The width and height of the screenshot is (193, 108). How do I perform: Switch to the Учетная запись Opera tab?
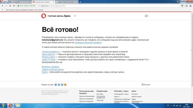(x=43, y=2)
